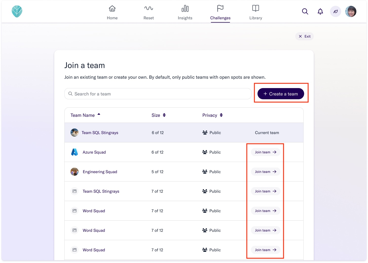Select the Challenges tab
The height and width of the screenshot is (263, 368).
coord(220,12)
